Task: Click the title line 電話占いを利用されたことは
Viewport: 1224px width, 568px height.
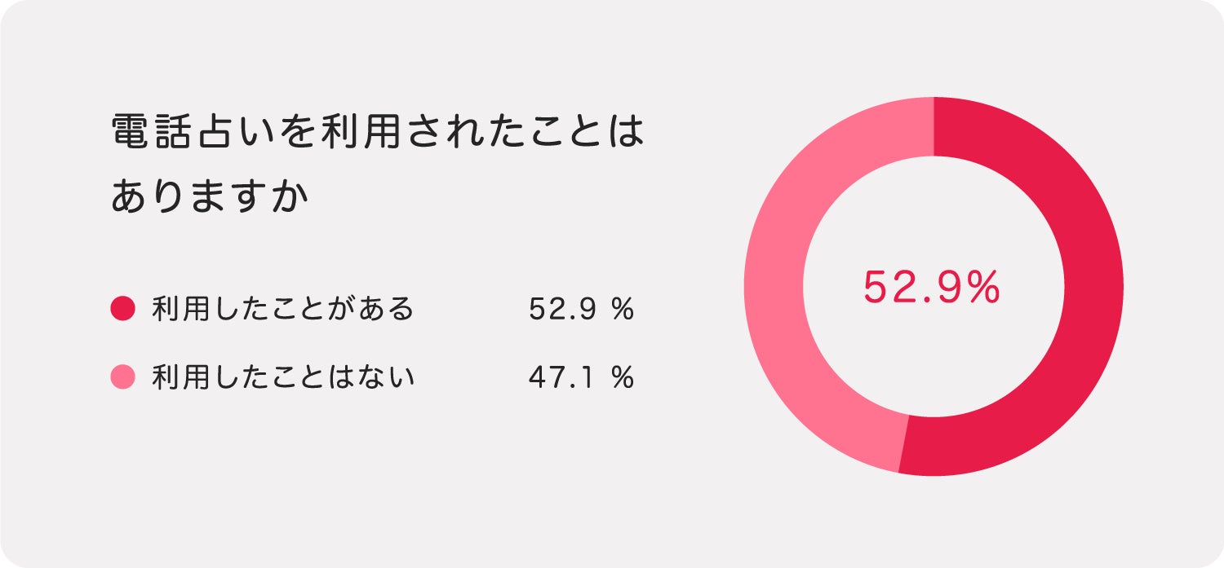Action: [x=377, y=132]
